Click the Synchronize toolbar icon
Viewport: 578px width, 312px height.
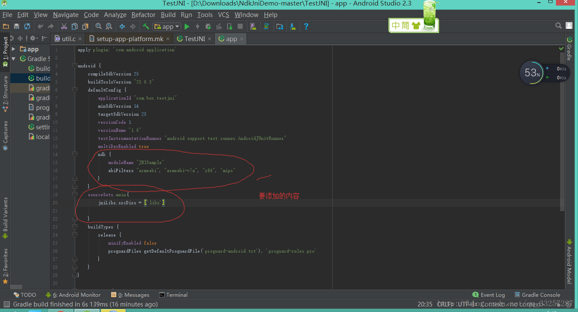click(x=27, y=26)
